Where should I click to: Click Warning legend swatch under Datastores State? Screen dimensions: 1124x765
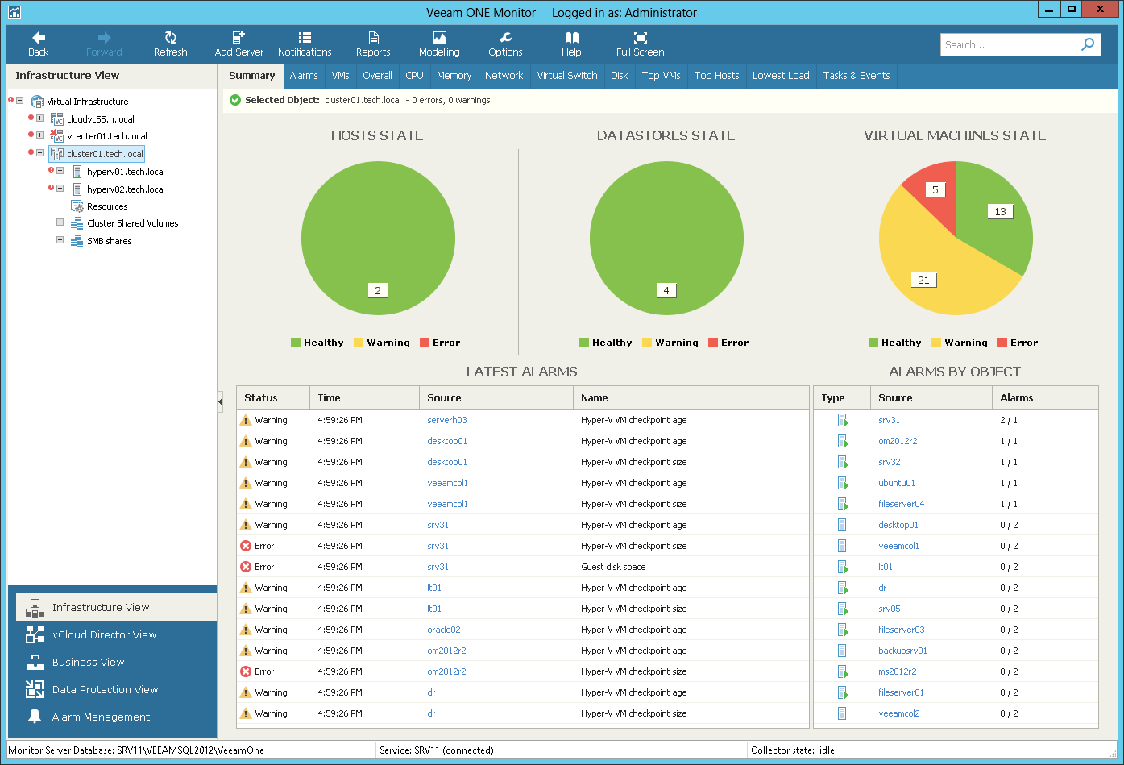(647, 343)
